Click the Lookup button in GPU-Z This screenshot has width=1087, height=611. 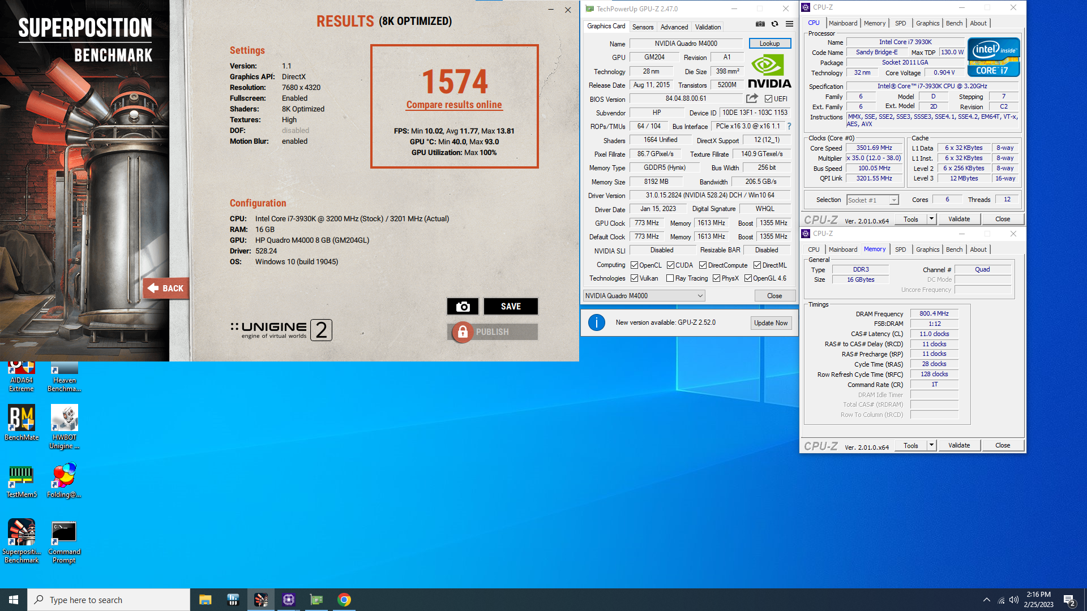pyautogui.click(x=769, y=44)
